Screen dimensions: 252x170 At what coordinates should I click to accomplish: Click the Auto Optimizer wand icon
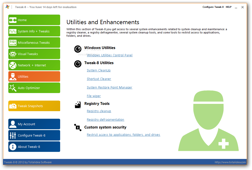[13, 88]
